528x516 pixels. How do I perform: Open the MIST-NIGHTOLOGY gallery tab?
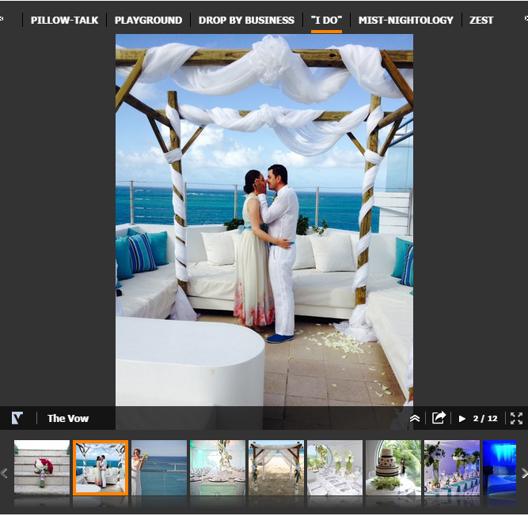point(406,21)
